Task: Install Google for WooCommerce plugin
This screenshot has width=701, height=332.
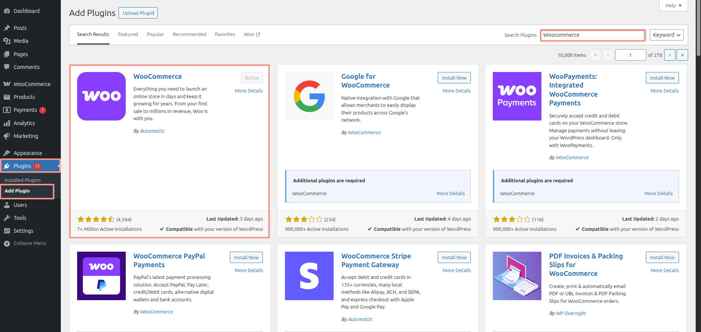Action: [x=454, y=78]
